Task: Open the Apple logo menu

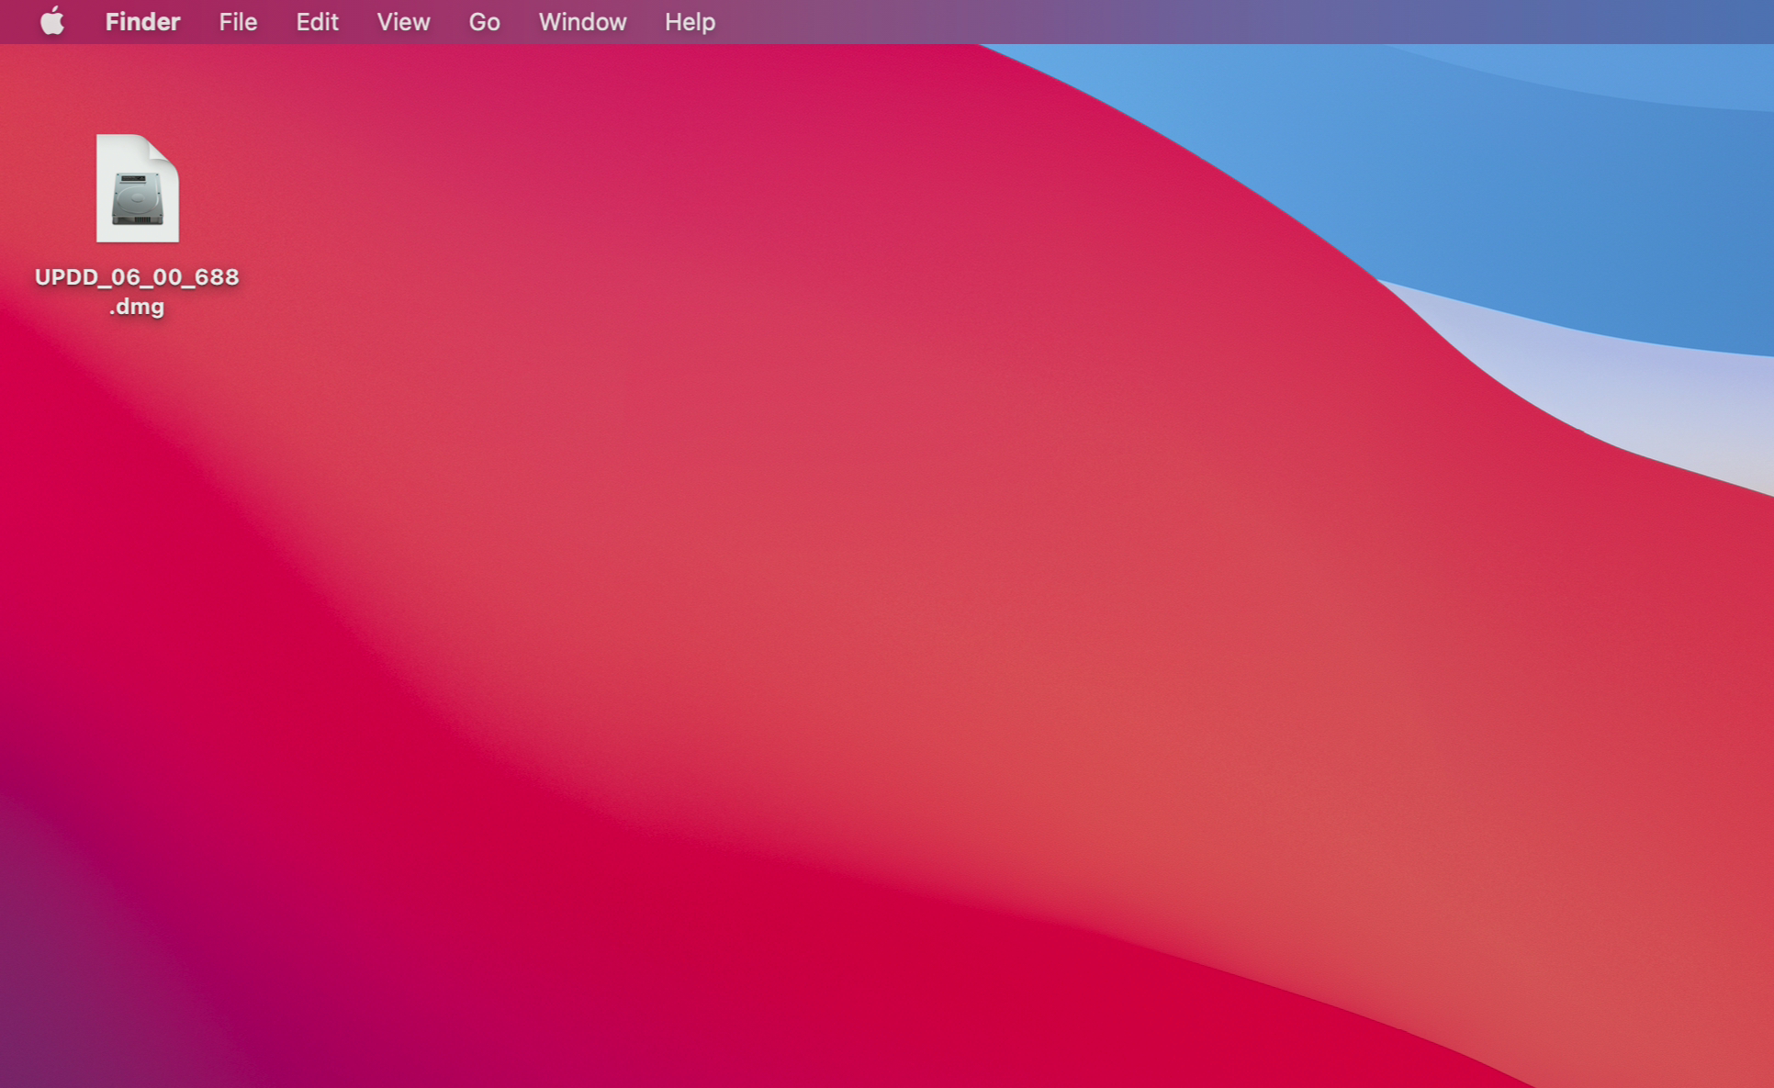Action: 52,21
